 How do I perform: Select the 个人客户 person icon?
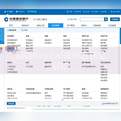pos(5,12)
